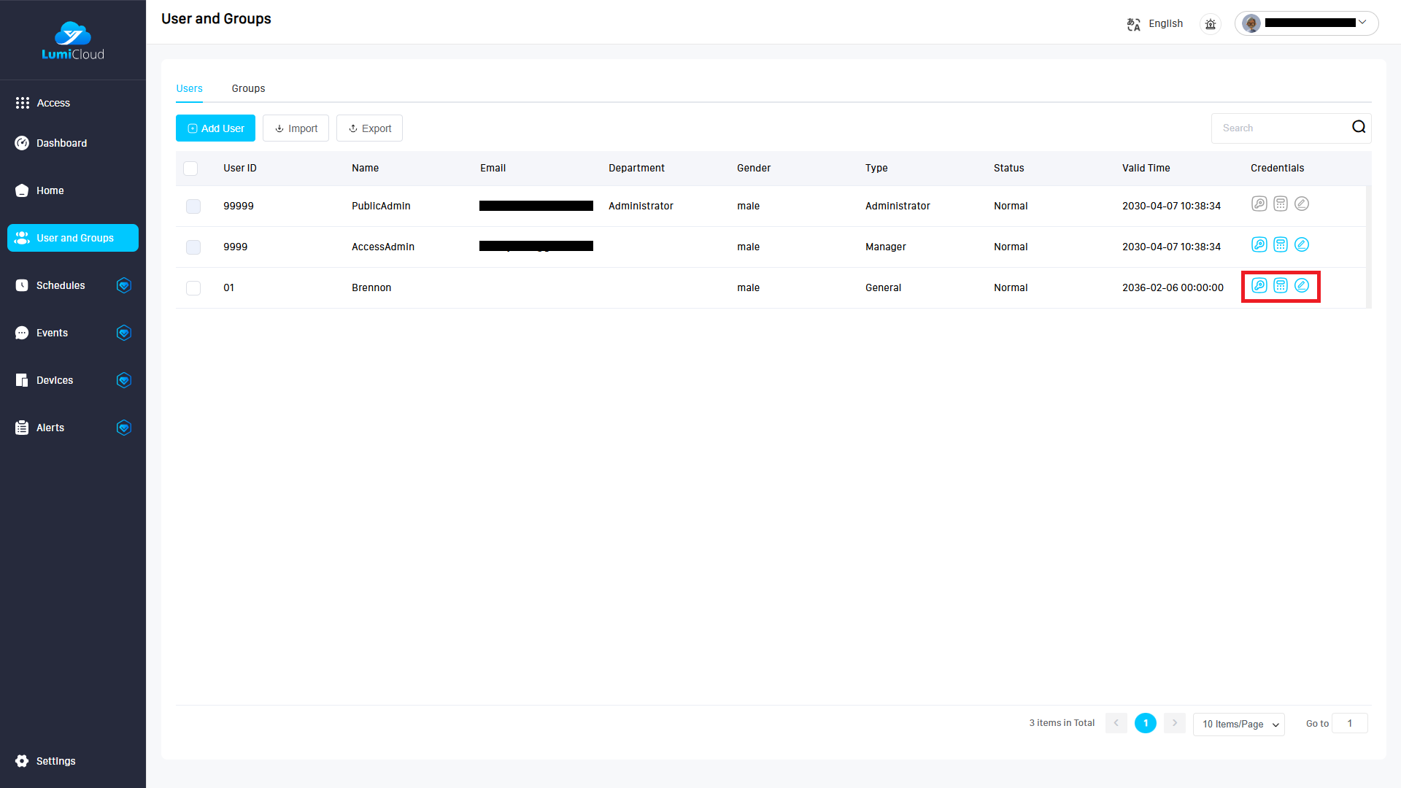The image size is (1401, 788).
Task: Select the AccessAdmin row checkbox
Action: (x=193, y=247)
